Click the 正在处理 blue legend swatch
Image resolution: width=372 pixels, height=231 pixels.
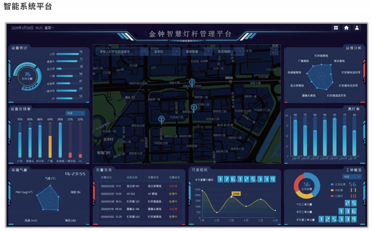[x=332, y=184]
